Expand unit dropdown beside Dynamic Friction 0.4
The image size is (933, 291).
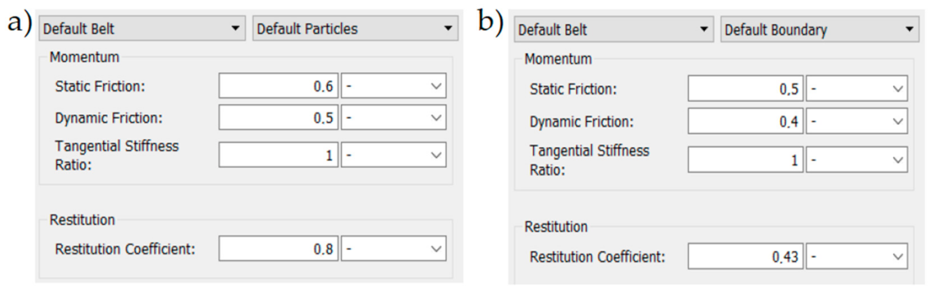[x=856, y=121]
